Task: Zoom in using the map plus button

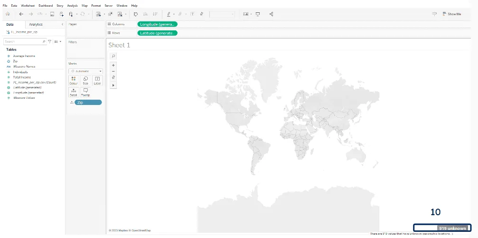Action: point(113,65)
